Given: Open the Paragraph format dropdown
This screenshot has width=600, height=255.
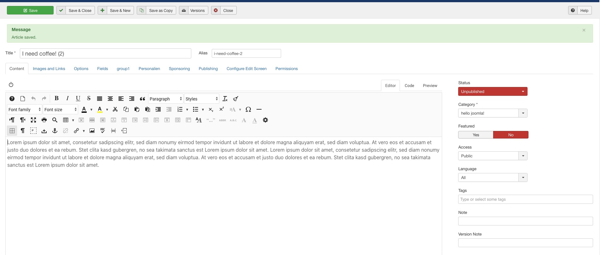Looking at the screenshot, I should (x=166, y=99).
